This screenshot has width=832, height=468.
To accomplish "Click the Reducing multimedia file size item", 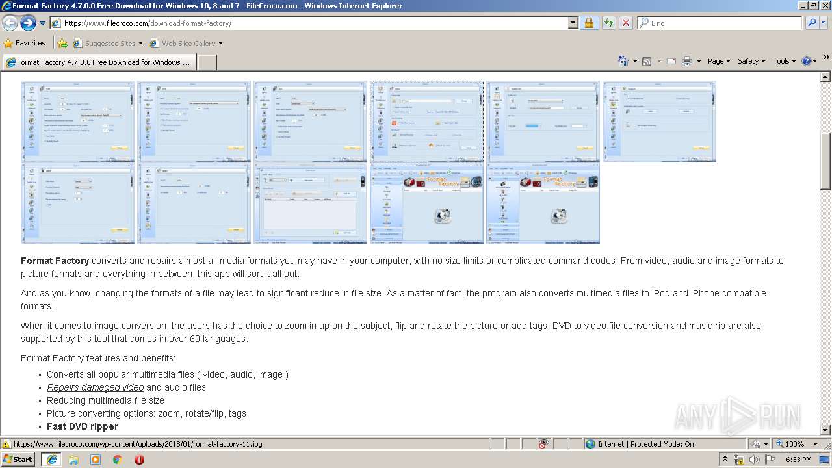I will pos(105,400).
